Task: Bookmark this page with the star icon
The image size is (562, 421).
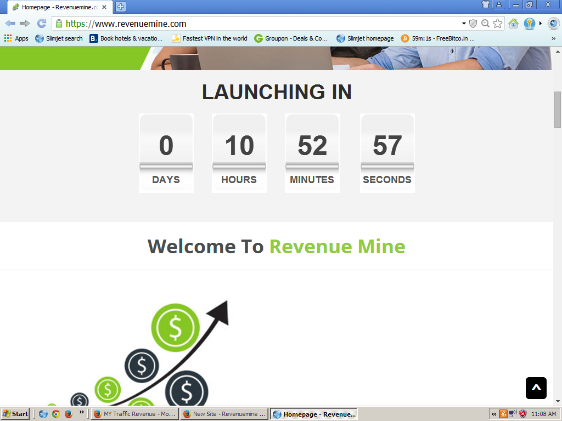Action: click(497, 24)
